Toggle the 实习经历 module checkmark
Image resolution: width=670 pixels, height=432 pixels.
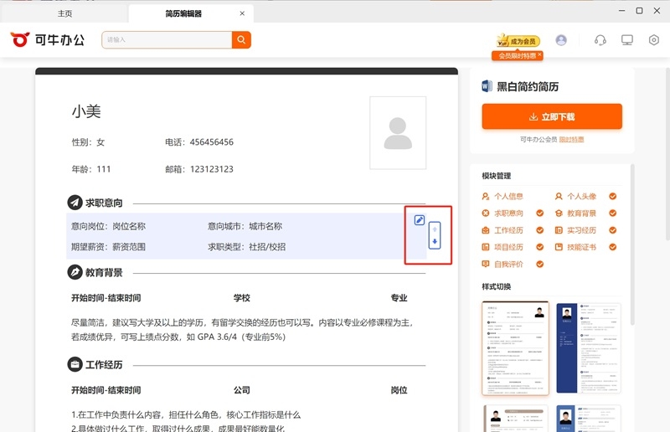click(x=613, y=230)
